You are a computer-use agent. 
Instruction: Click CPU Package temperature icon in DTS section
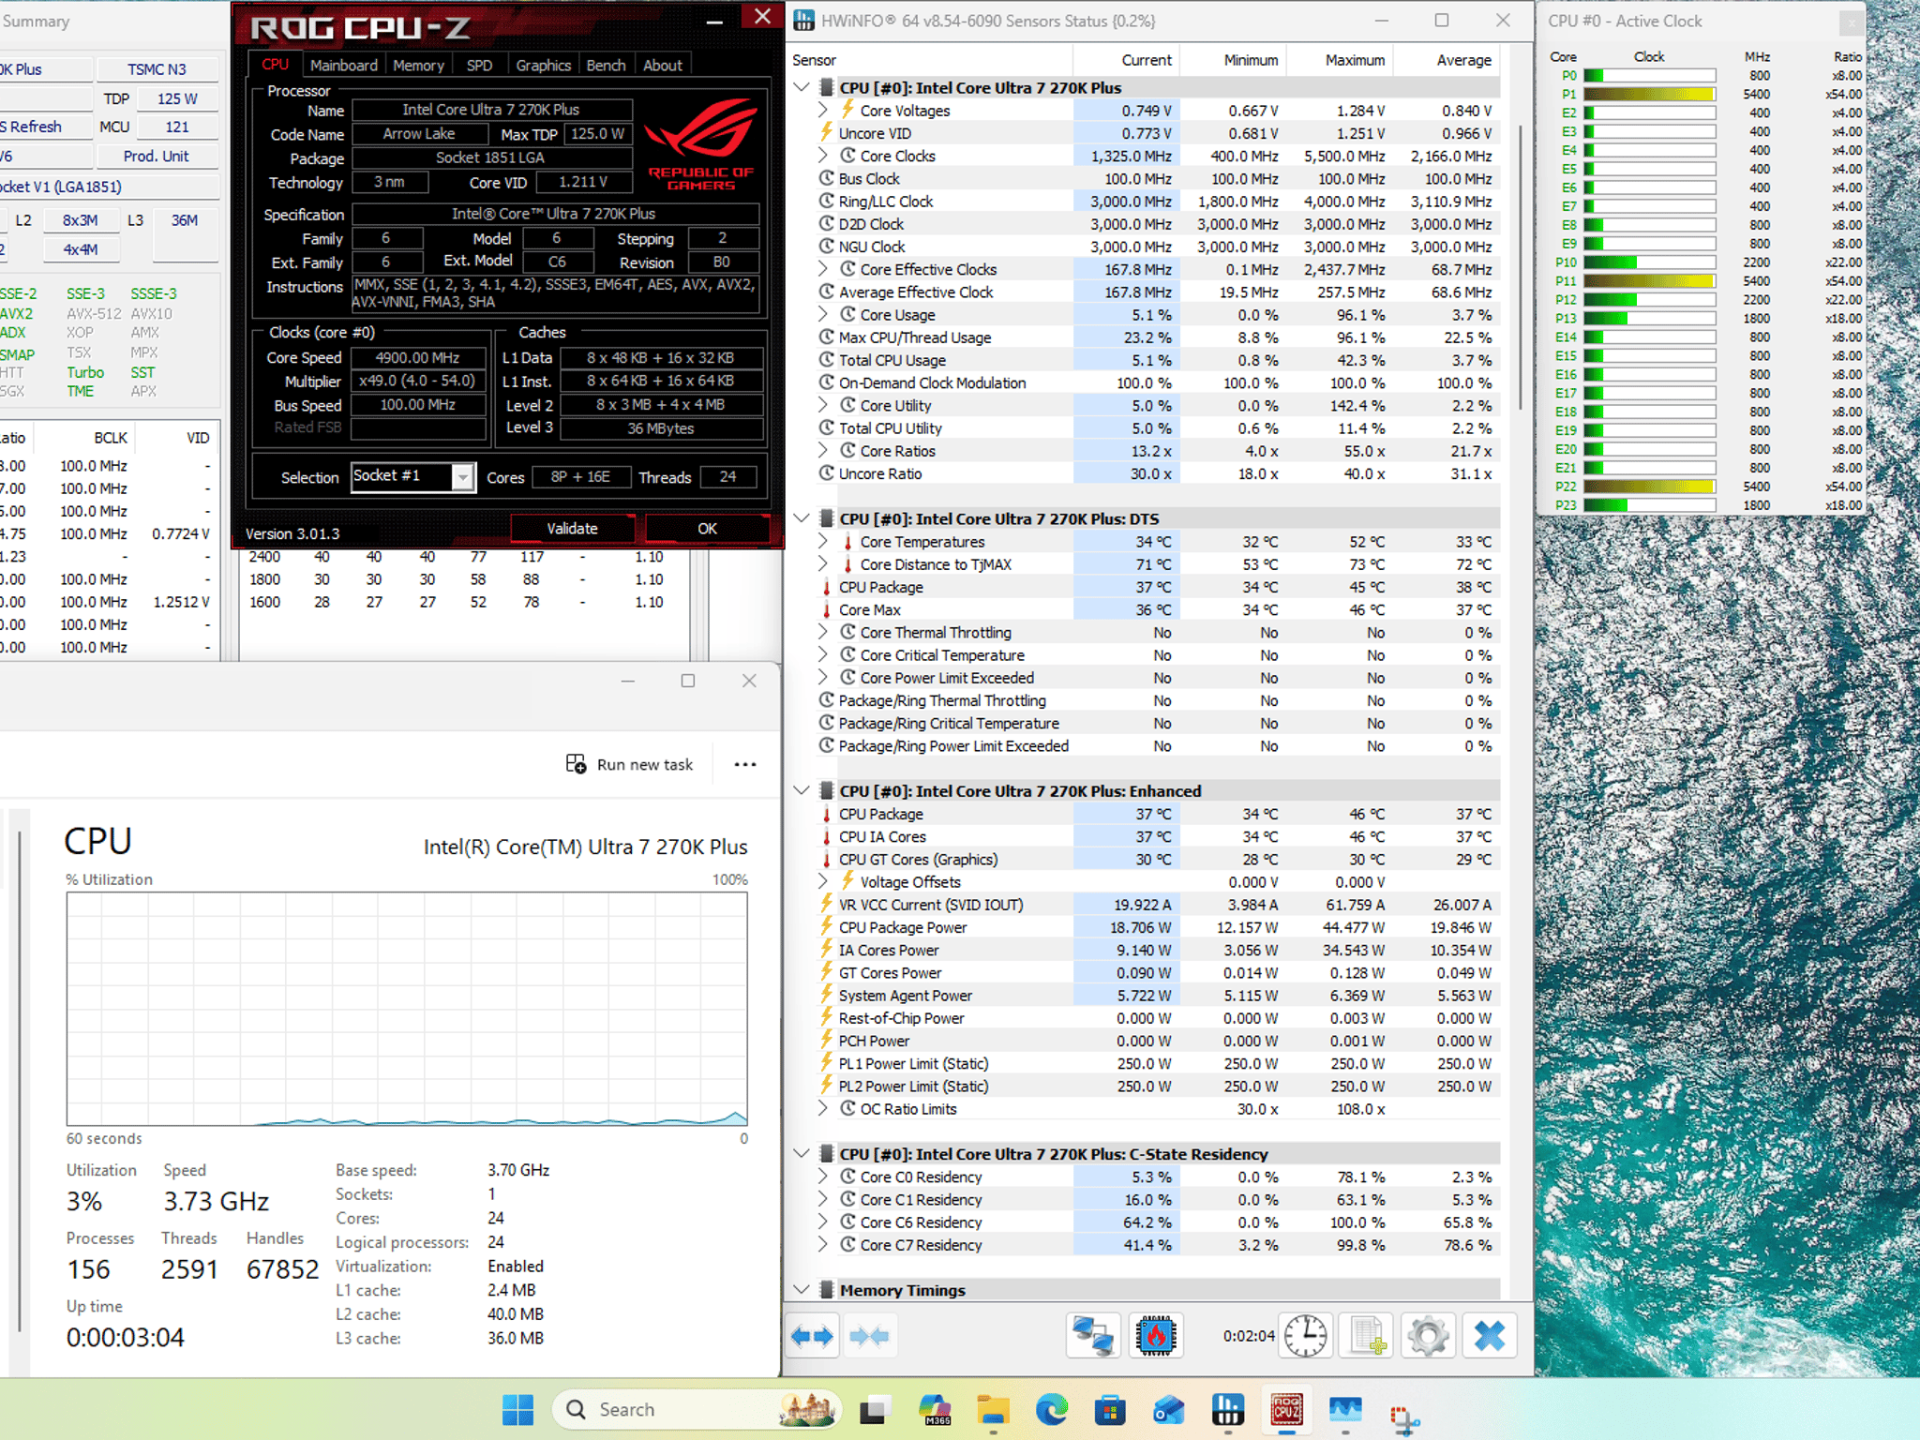[x=826, y=587]
